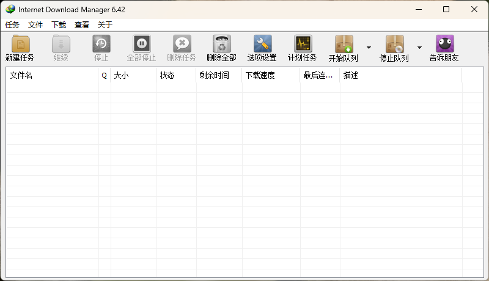Click the 新建任务 (New Task) toolbar icon
The width and height of the screenshot is (489, 281).
(20, 44)
